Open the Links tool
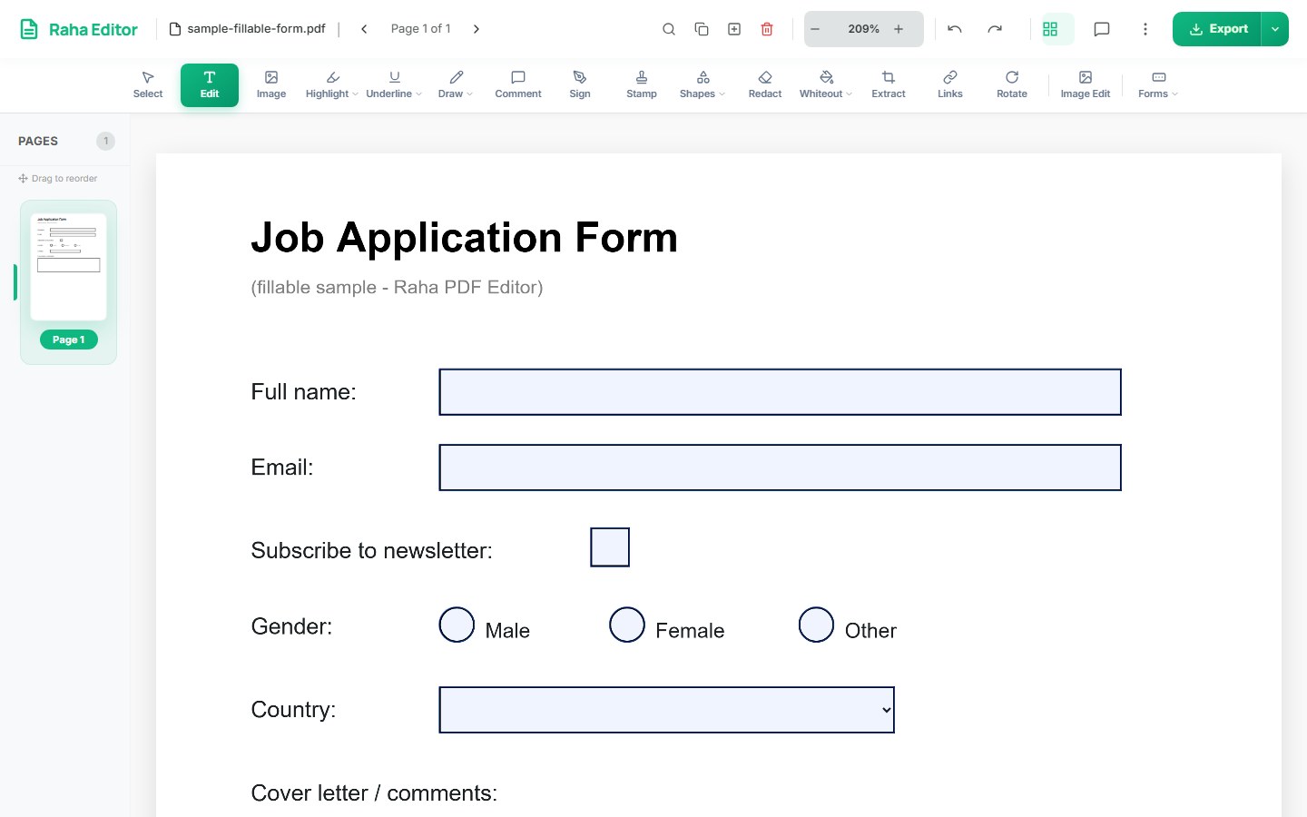The image size is (1307, 817). 950,85
